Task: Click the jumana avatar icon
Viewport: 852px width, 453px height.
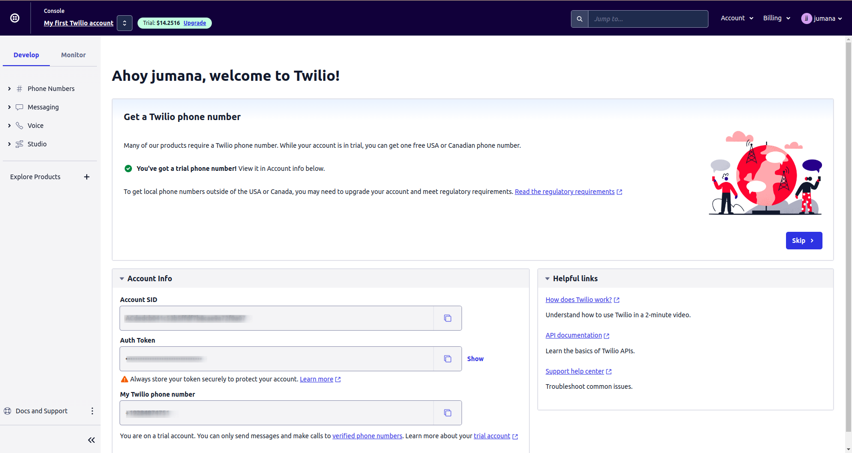Action: pyautogui.click(x=806, y=18)
